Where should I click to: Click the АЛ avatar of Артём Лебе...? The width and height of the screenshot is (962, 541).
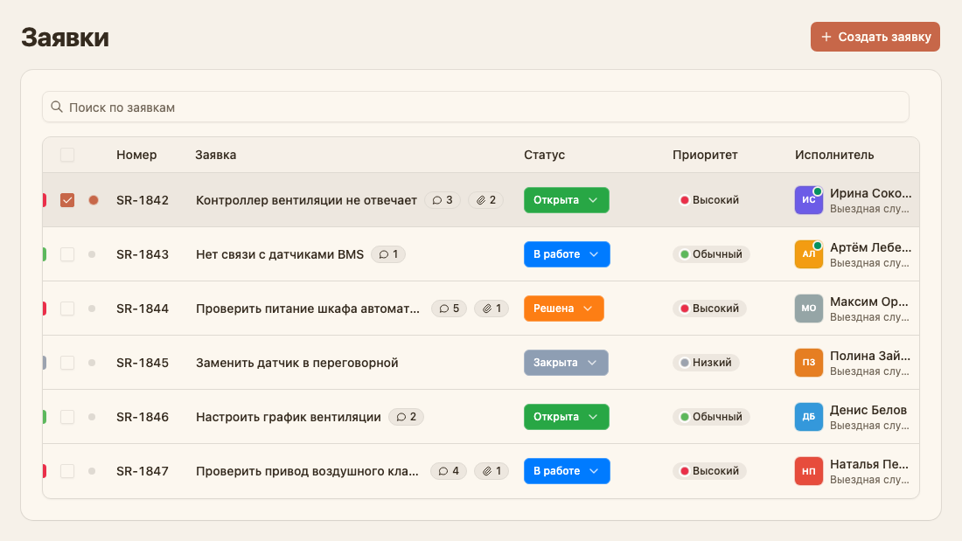click(x=809, y=254)
